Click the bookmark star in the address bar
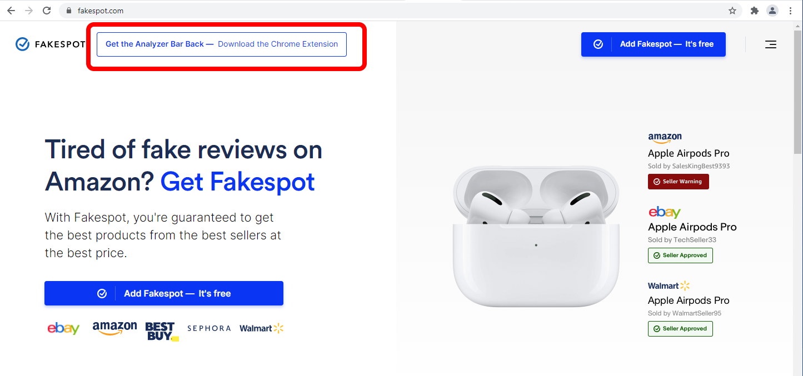Viewport: 803px width, 376px height. click(732, 10)
